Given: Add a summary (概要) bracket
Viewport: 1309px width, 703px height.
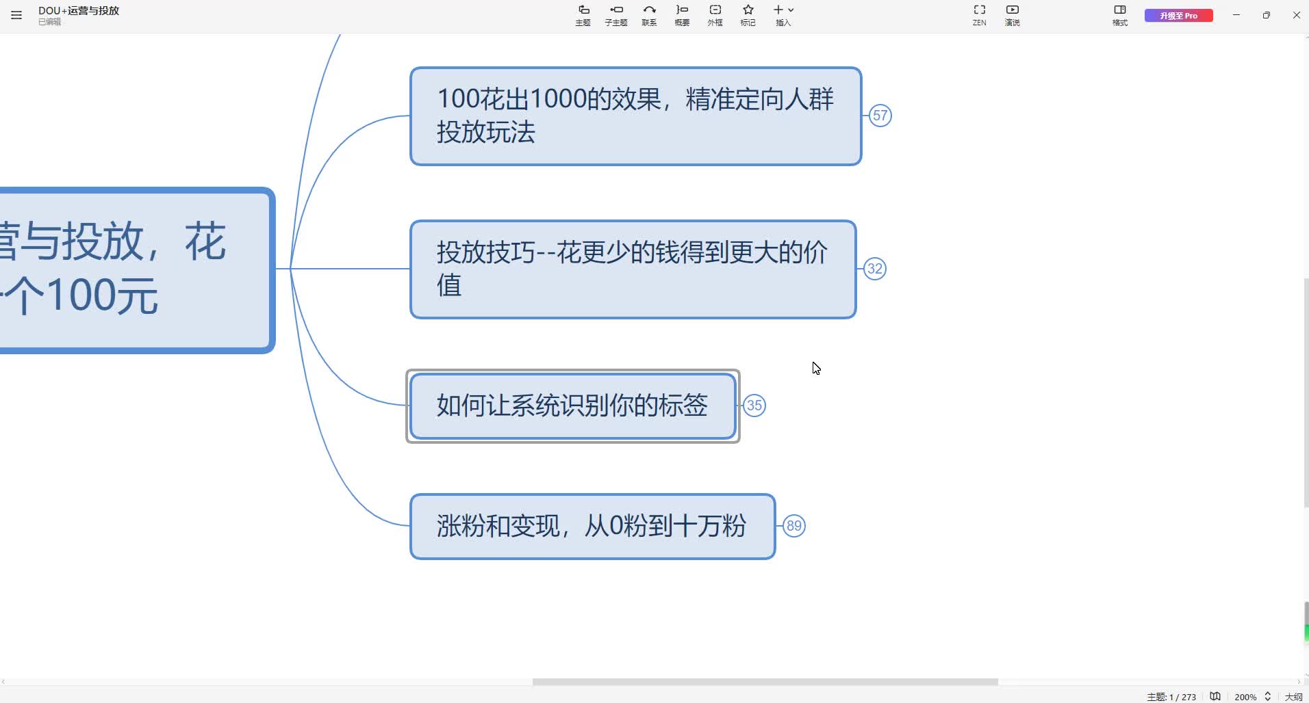Looking at the screenshot, I should coord(682,15).
